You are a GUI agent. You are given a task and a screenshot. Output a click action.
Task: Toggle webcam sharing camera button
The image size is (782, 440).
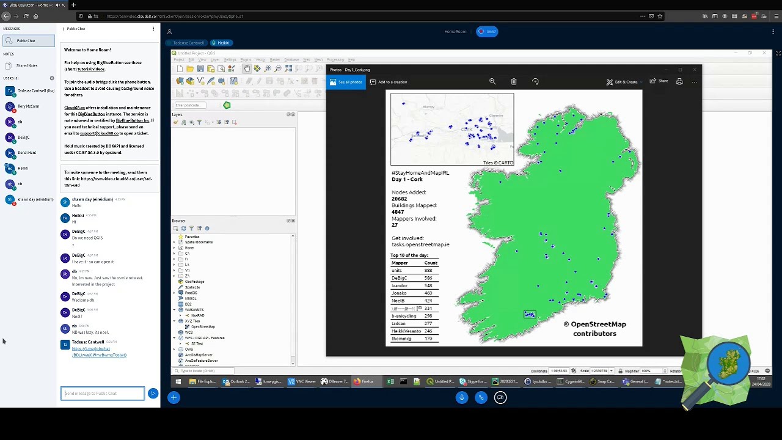pos(500,398)
